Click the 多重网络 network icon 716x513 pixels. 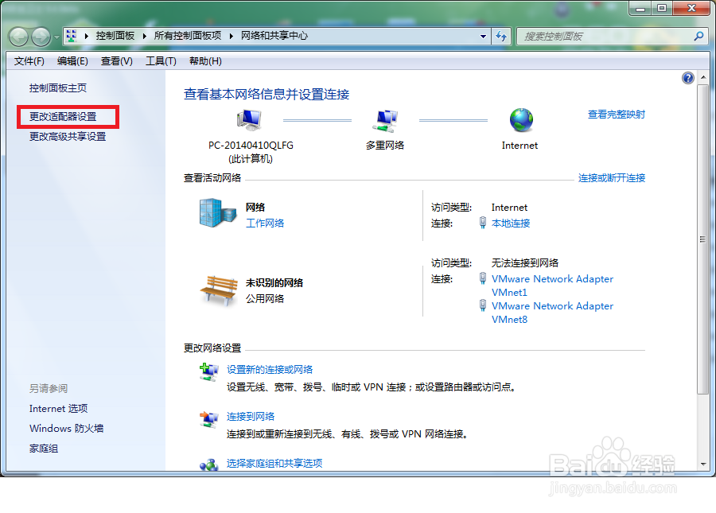click(x=387, y=119)
